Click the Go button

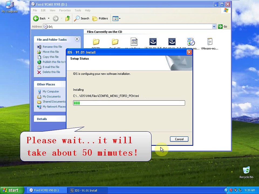(x=223, y=27)
